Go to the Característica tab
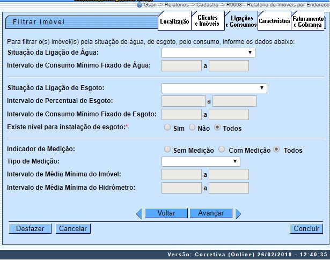Viewport: 330px width, 260px height. pyautogui.click(x=274, y=22)
